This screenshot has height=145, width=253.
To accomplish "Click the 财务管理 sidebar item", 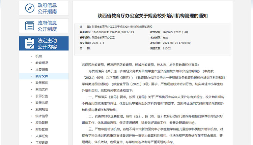I will (41, 129).
